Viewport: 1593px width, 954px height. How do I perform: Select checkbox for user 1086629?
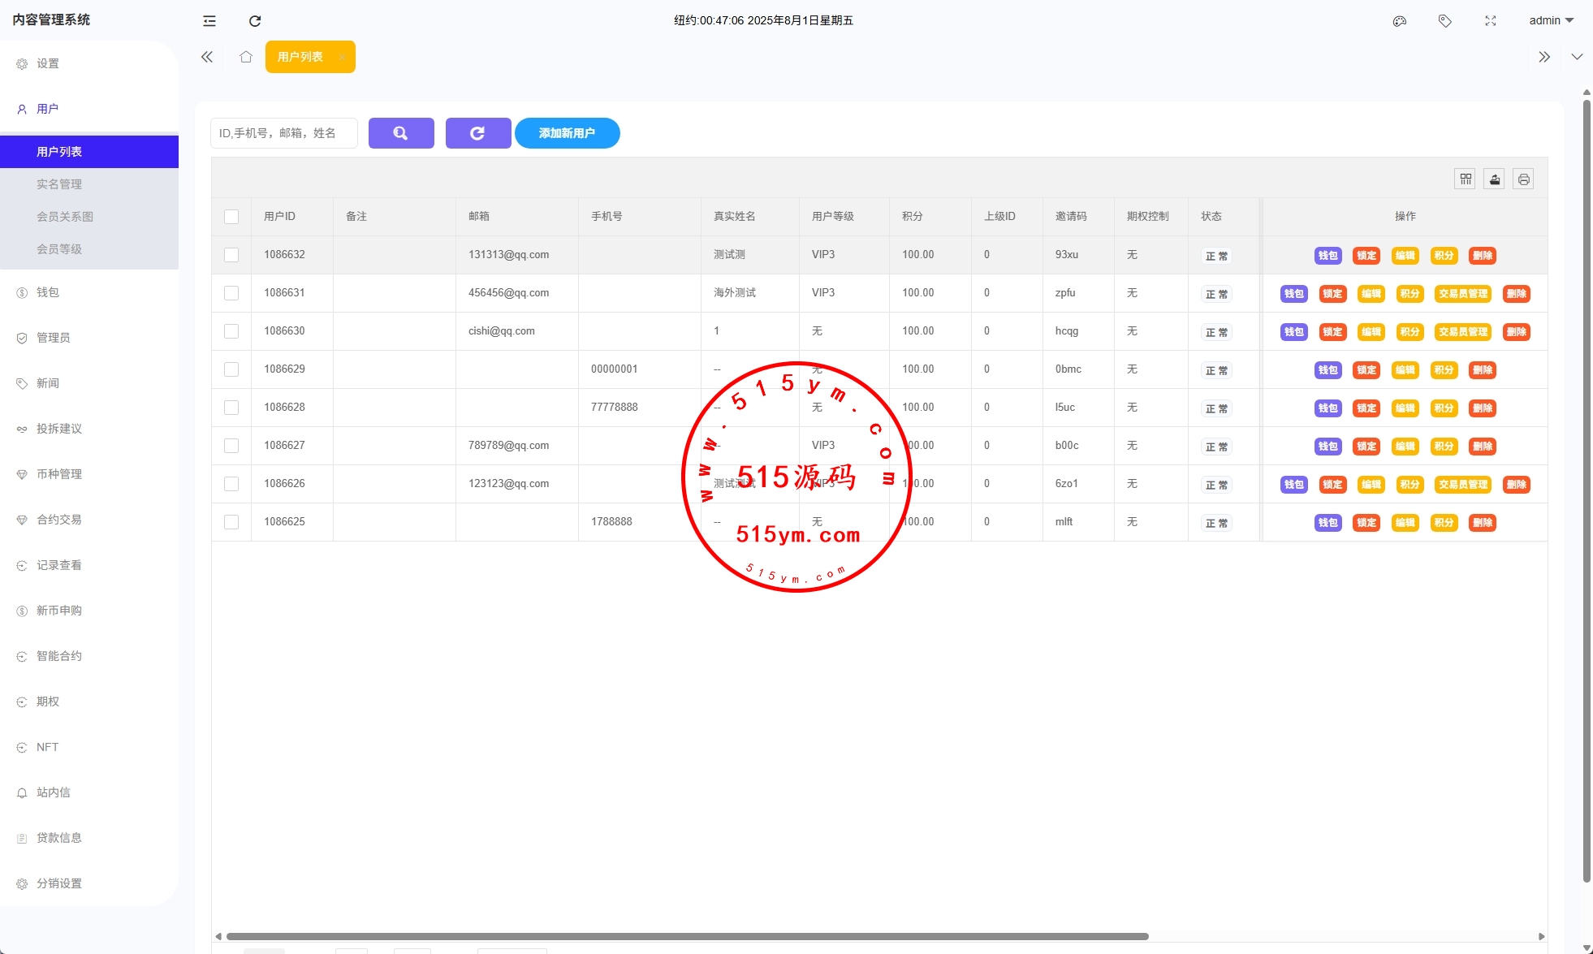[231, 369]
